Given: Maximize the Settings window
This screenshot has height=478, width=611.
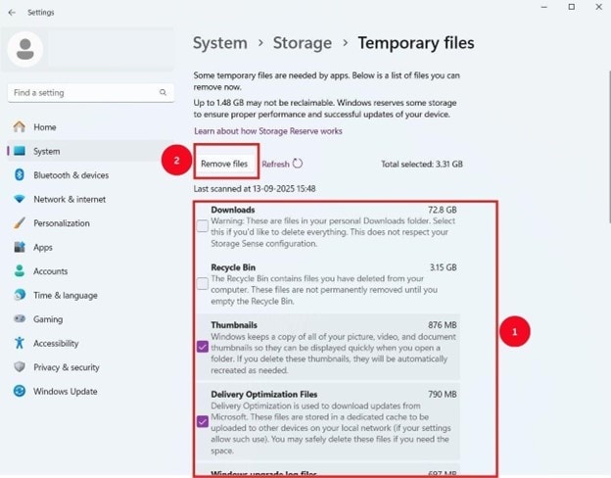Looking at the screenshot, I should (x=572, y=7).
